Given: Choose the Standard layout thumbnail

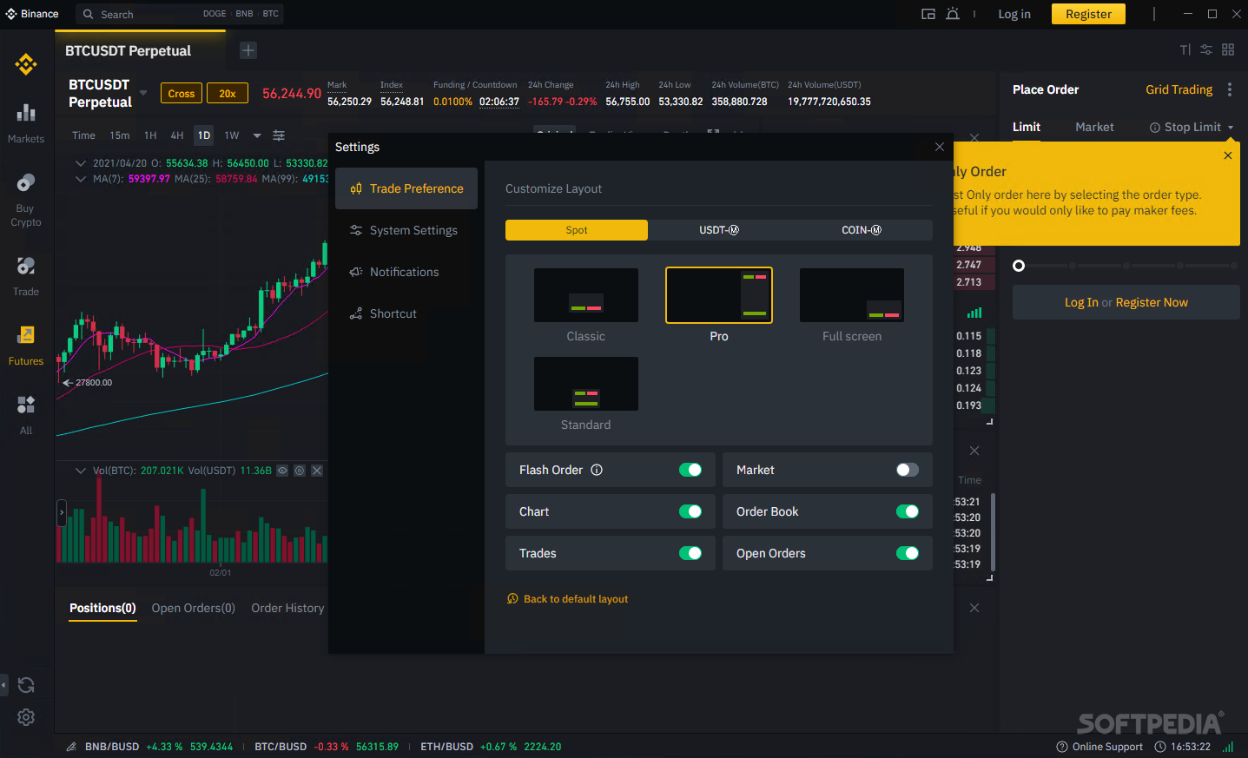Looking at the screenshot, I should tap(586, 384).
